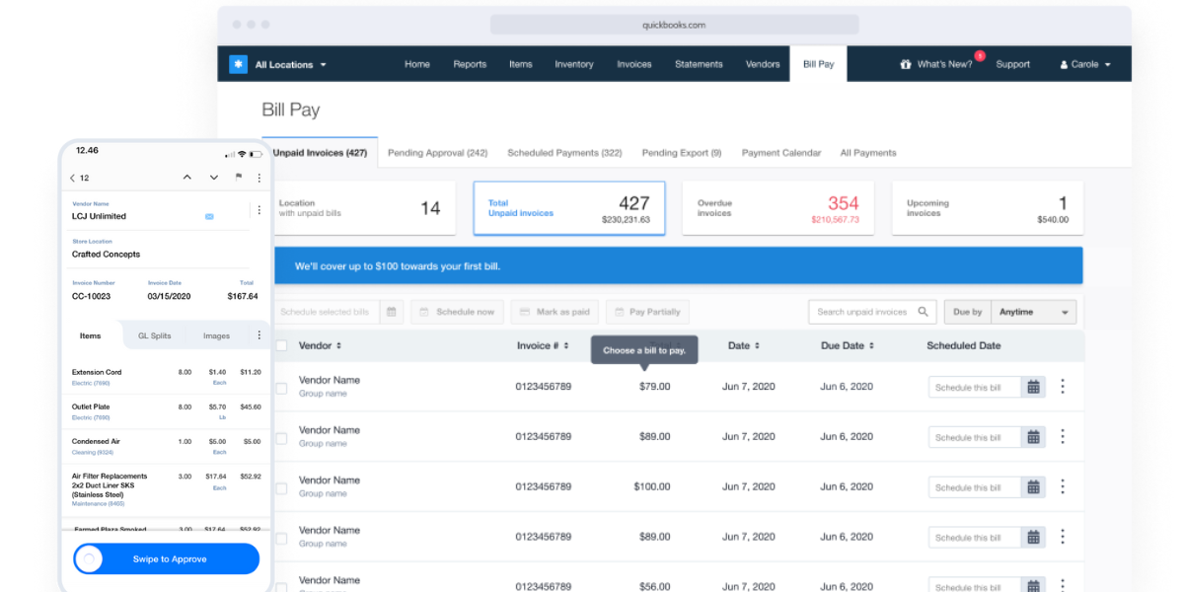This screenshot has height=592, width=1184.
Task: Check the box for the $79.00 invoice row
Action: point(281,388)
